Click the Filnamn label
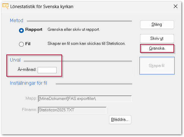Screen dimensions: 184x137 (30, 110)
